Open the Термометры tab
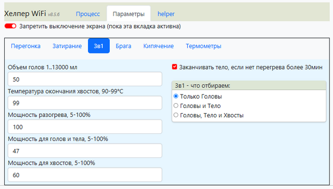This screenshot has height=189, width=333. pyautogui.click(x=203, y=46)
